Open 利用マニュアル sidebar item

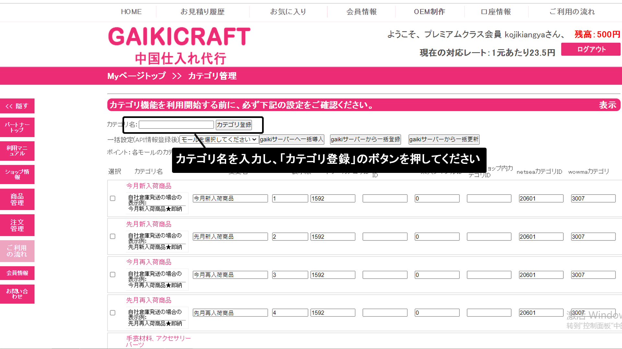tap(17, 151)
